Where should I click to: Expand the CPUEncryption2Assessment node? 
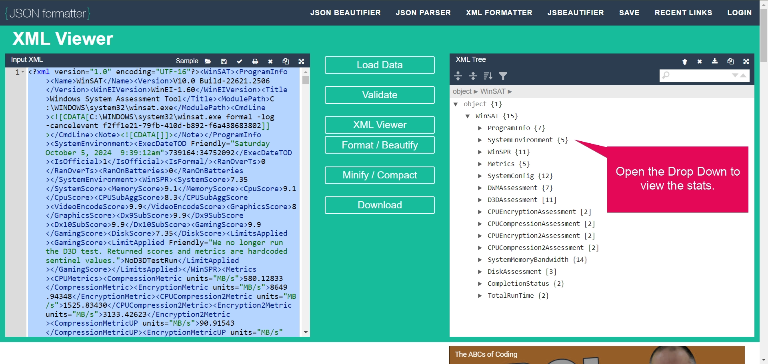(480, 236)
